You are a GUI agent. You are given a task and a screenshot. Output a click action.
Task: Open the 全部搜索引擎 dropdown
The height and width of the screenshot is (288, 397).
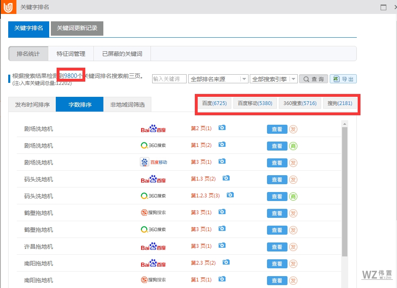click(x=274, y=78)
